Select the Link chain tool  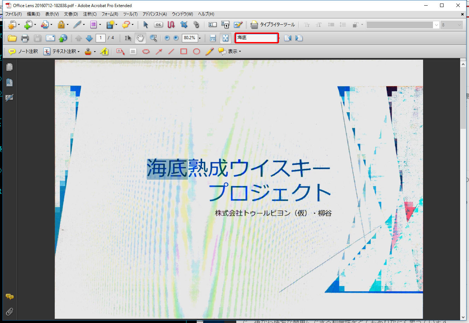[x=196, y=25]
